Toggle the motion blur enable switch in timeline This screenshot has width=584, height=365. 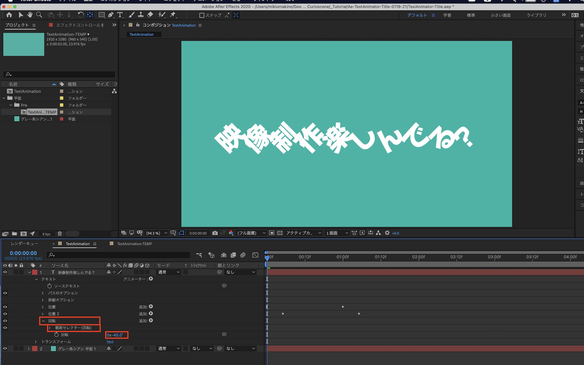[x=243, y=255]
